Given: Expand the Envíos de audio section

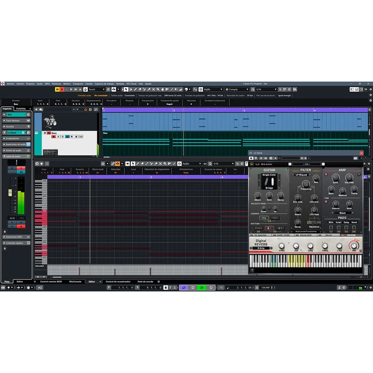Looking at the screenshot, I should (x=16, y=150).
